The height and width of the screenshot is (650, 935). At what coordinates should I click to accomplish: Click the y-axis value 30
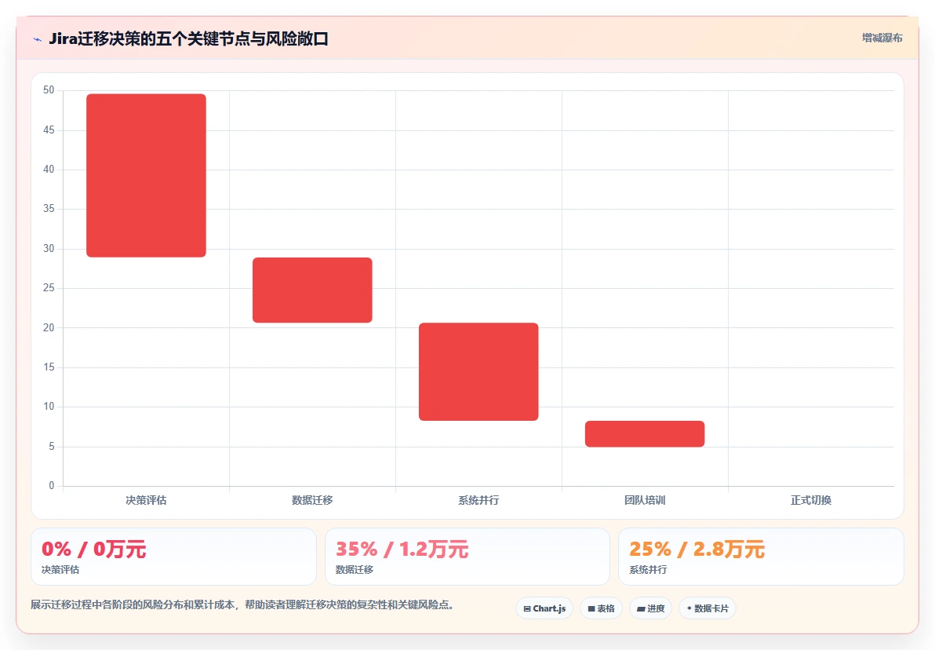(x=49, y=248)
